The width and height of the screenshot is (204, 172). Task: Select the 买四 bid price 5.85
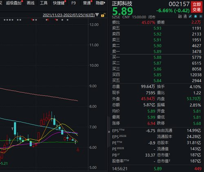pos(157,75)
